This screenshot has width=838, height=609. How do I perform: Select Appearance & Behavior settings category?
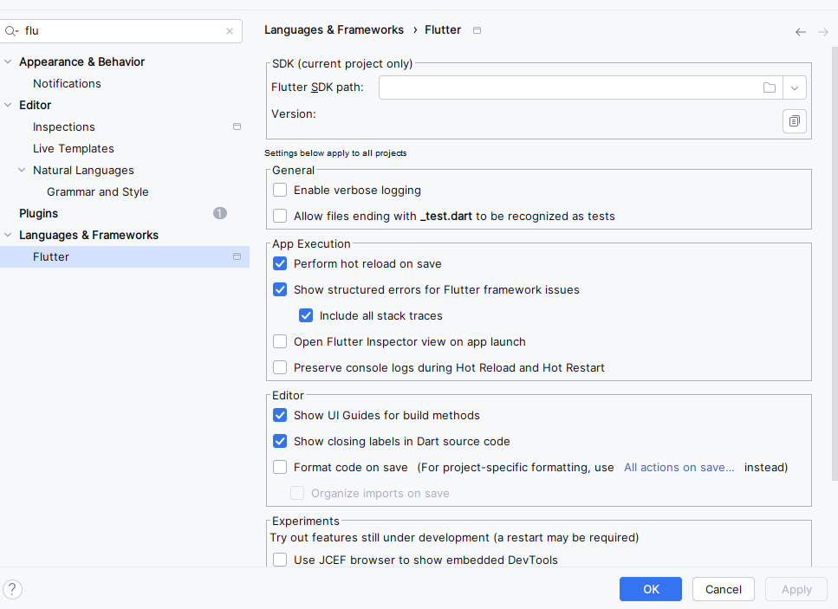81,62
